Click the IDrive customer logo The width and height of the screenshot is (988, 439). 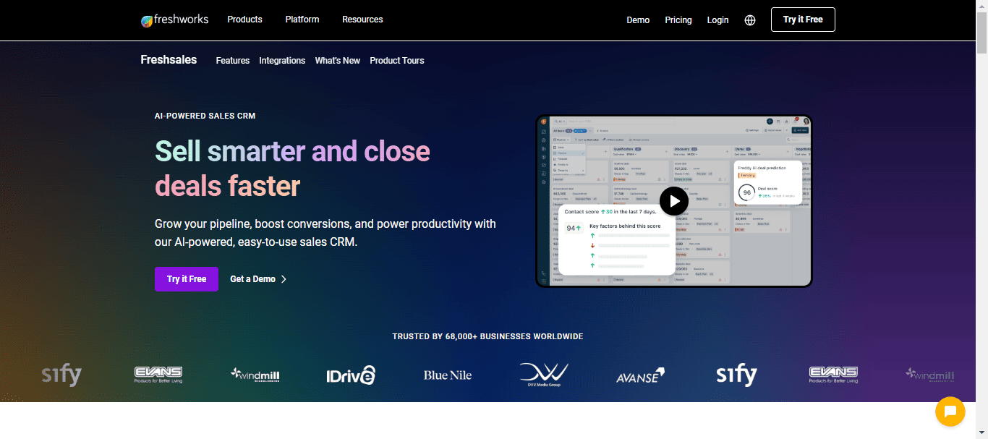pos(351,375)
